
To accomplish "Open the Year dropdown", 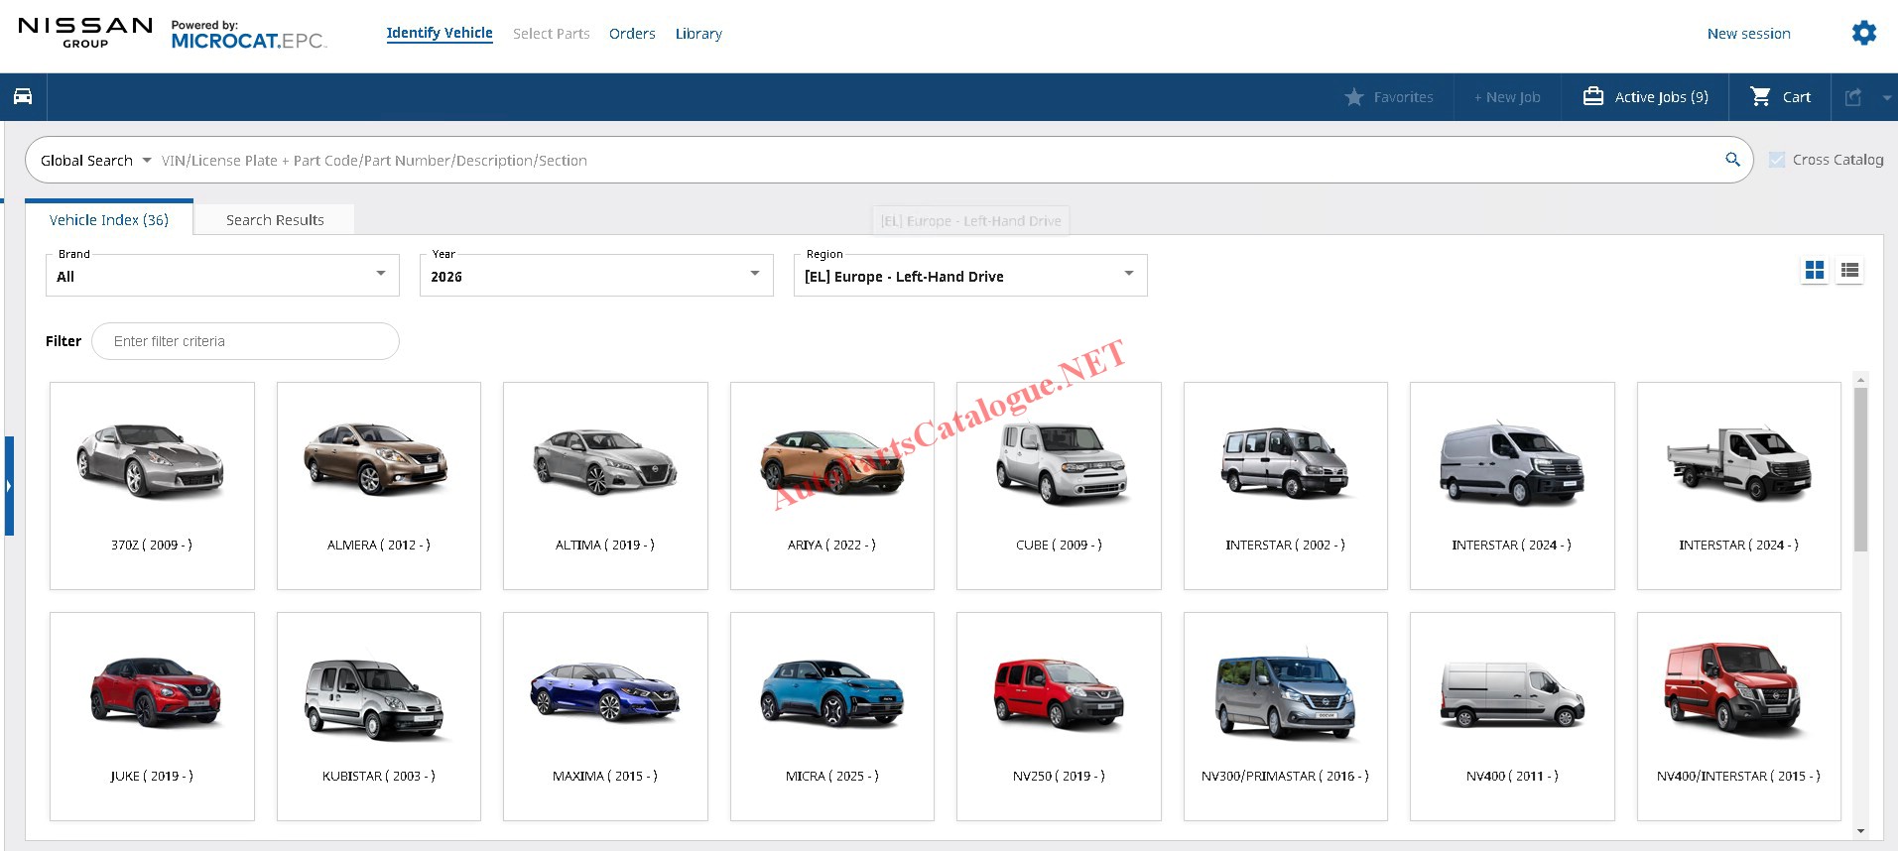I will (595, 276).
